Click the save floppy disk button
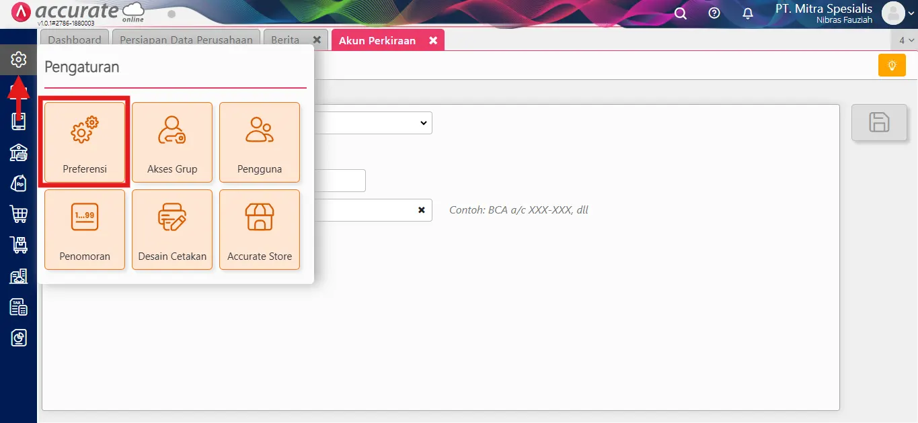 (879, 123)
